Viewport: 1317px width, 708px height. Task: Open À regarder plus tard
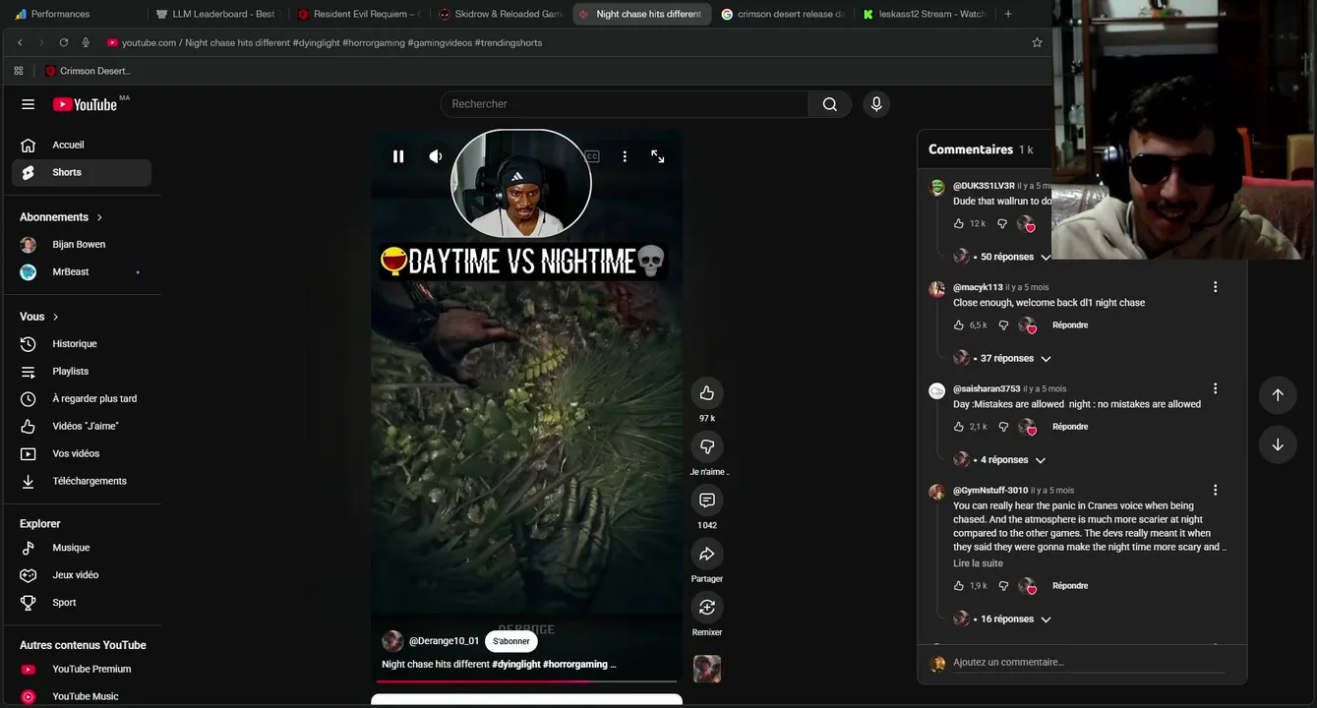(82, 399)
